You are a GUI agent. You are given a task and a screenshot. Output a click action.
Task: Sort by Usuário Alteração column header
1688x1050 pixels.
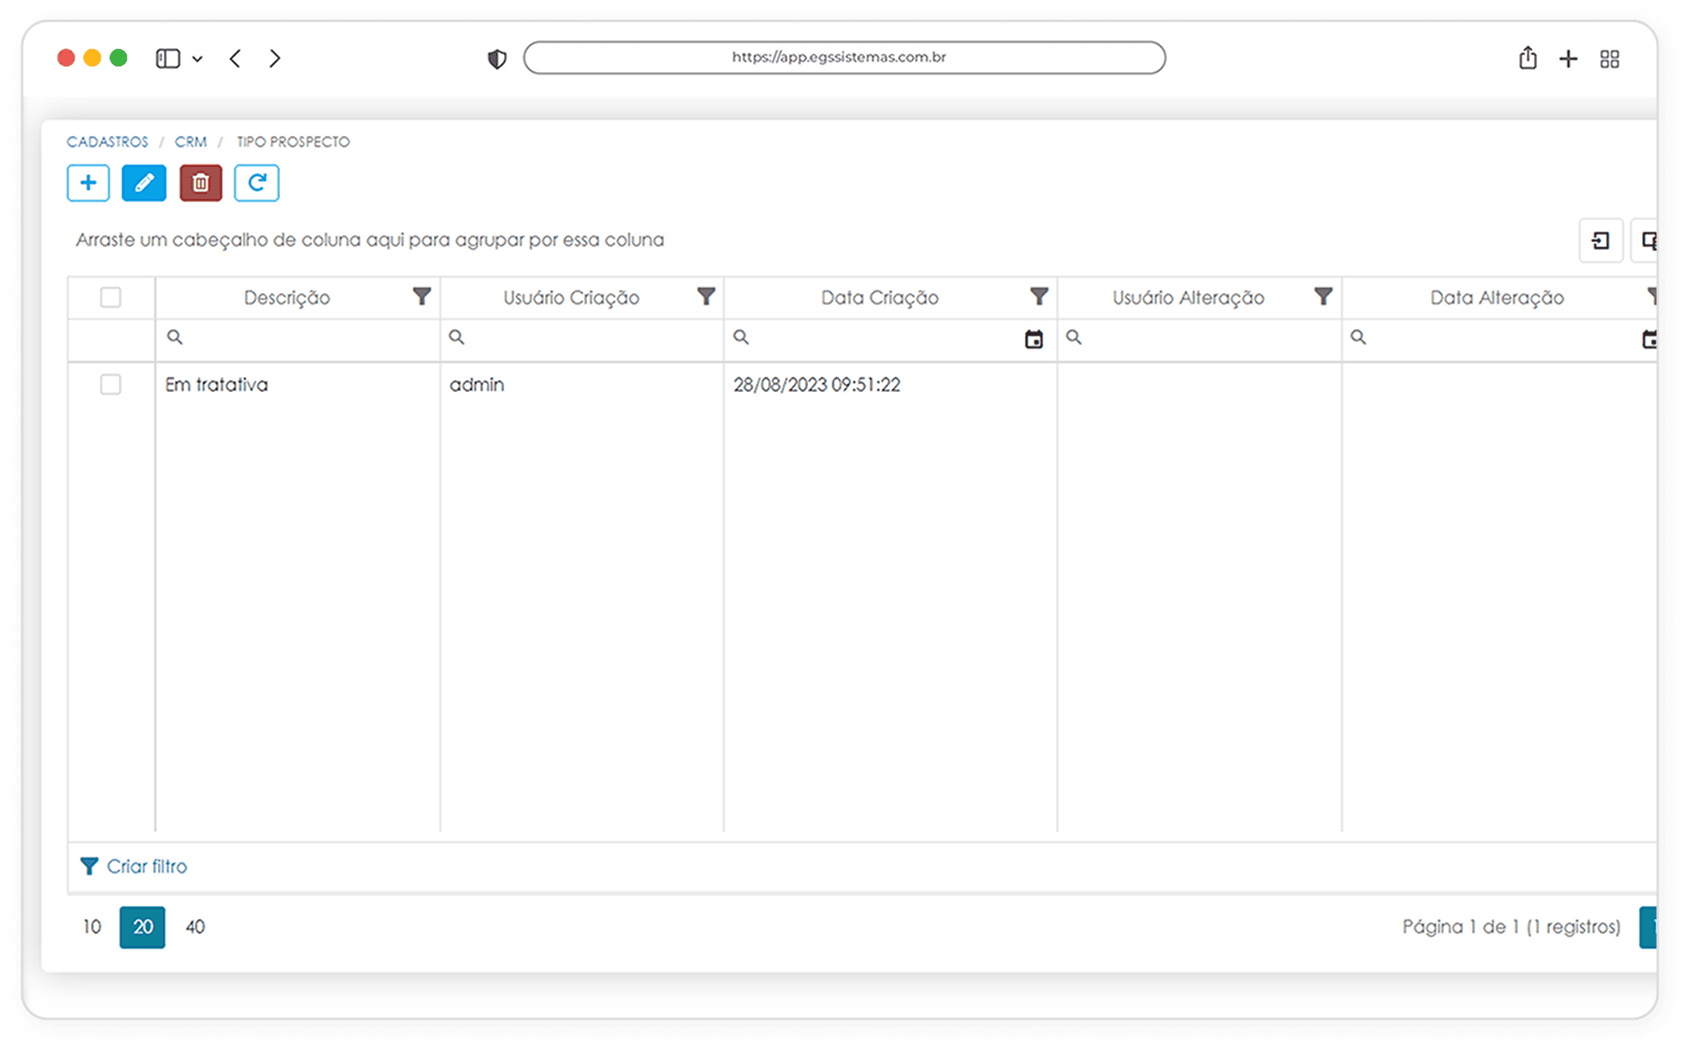tap(1188, 297)
